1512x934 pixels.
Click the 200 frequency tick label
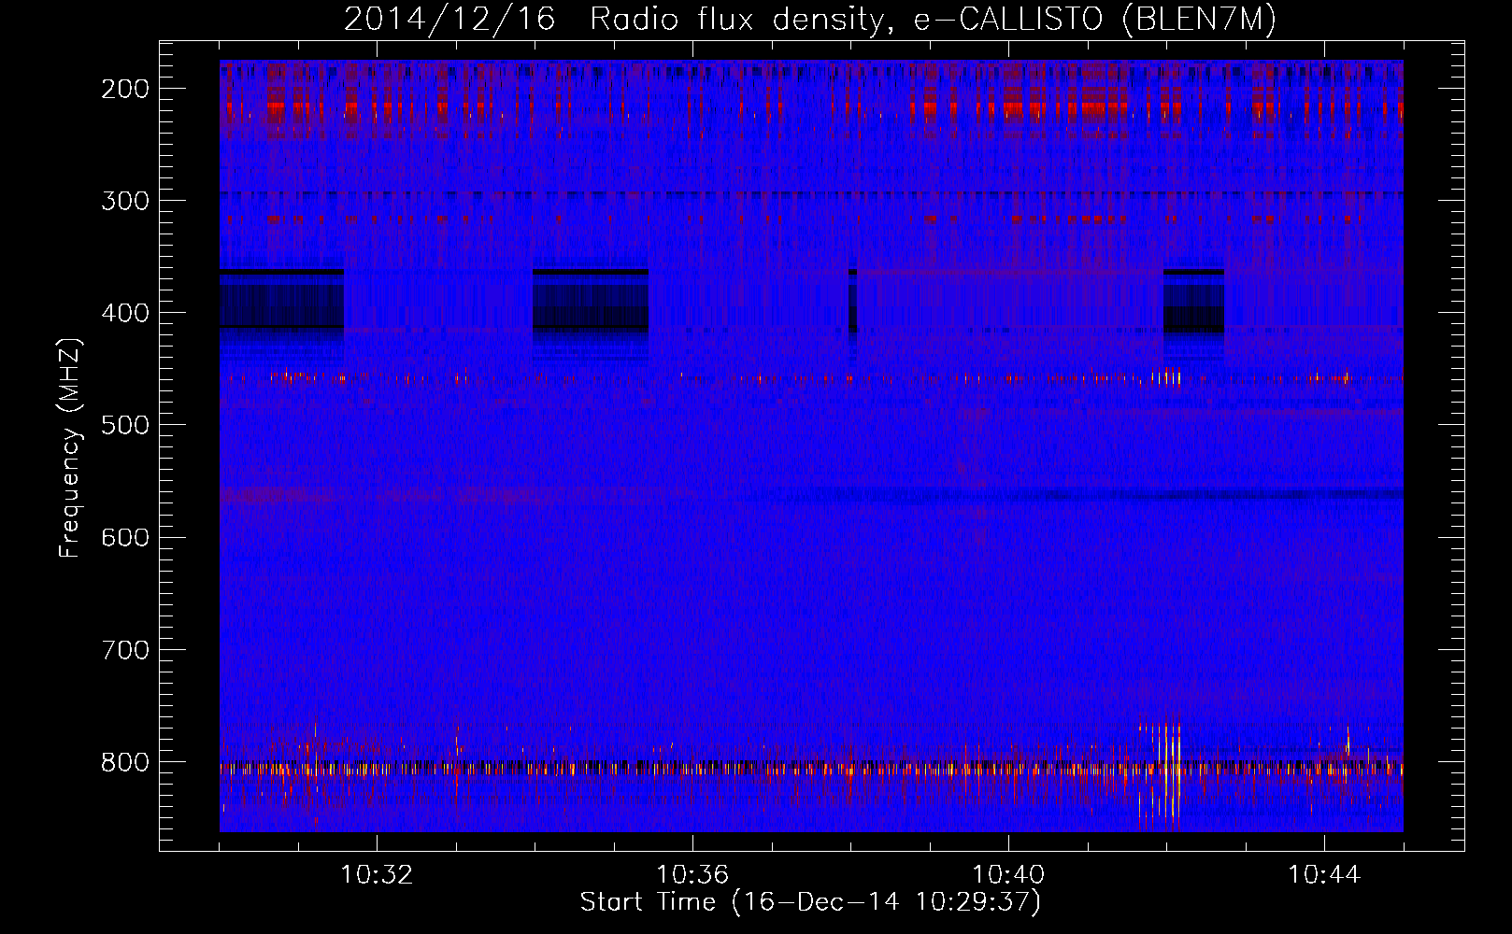pyautogui.click(x=124, y=89)
